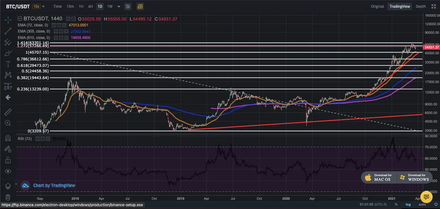Click the trash can remove drawings icon
Screen dimensions: 440x209
(8, 197)
